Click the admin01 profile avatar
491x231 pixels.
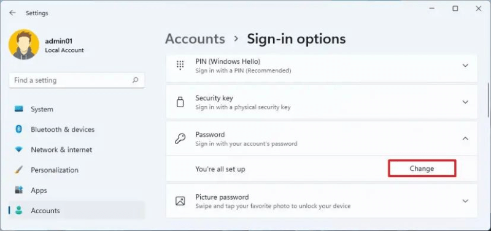24,45
